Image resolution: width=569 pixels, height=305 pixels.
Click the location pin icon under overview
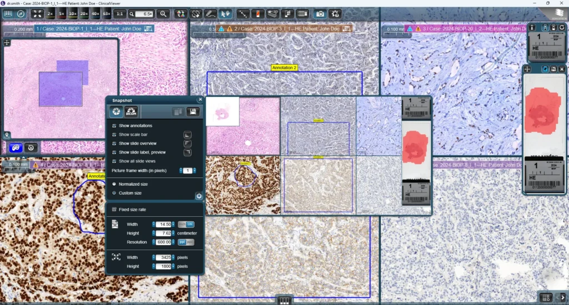tap(7, 135)
